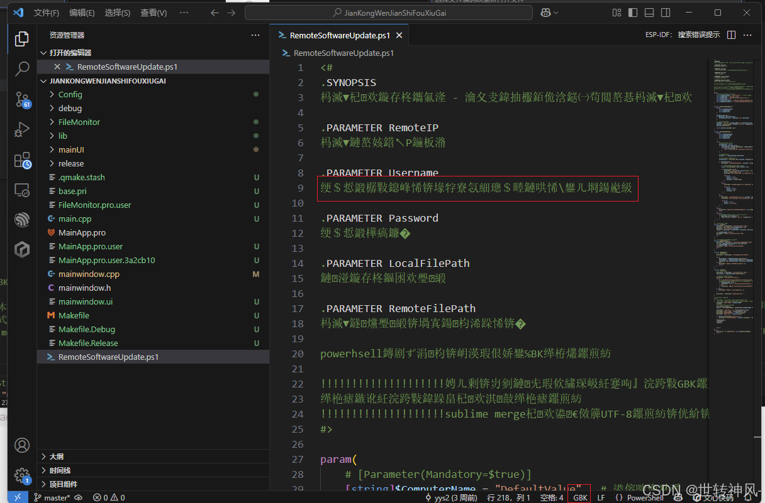Open the File menu
This screenshot has height=503, width=765.
point(47,13)
